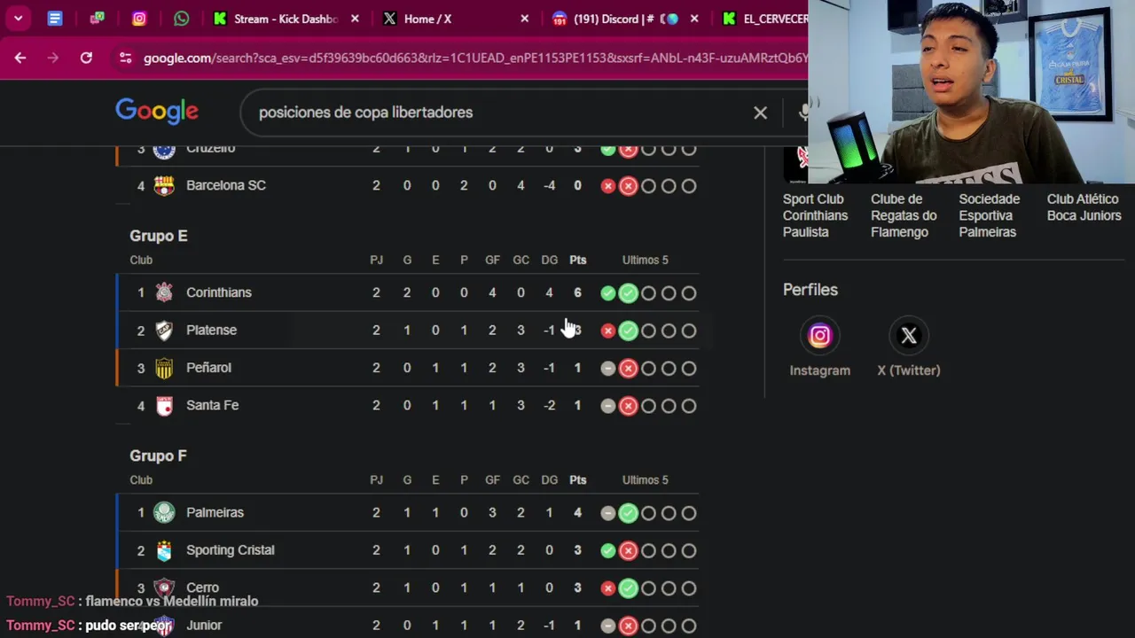Screen dimensions: 1135x638
Task: Click the browser forward arrow
Action: click(53, 58)
